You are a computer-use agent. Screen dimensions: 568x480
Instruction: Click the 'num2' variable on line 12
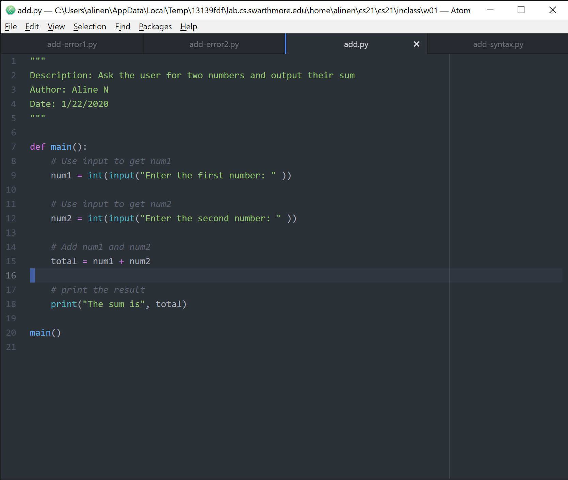pos(61,219)
